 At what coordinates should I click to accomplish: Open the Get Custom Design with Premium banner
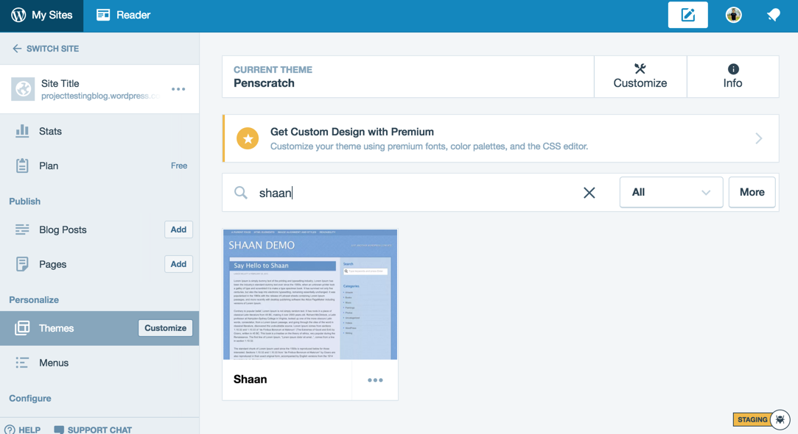pyautogui.click(x=501, y=138)
